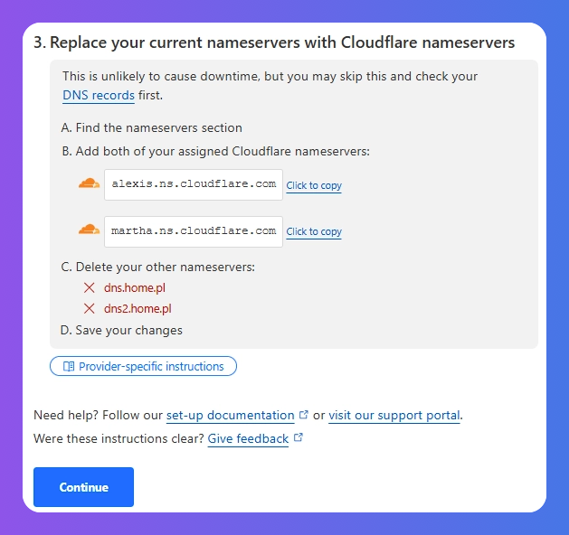Click the blue Continue button

(x=83, y=487)
